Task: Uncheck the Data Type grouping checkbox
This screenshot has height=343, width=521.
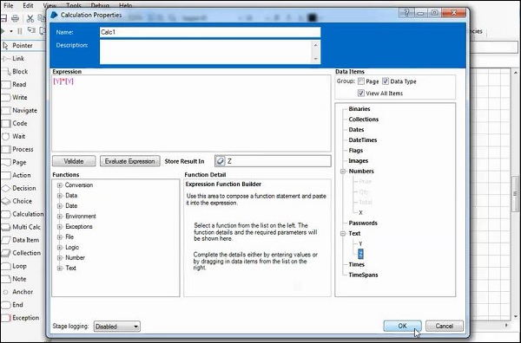Action: (x=386, y=81)
